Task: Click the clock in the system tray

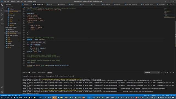Action: (x=169, y=98)
